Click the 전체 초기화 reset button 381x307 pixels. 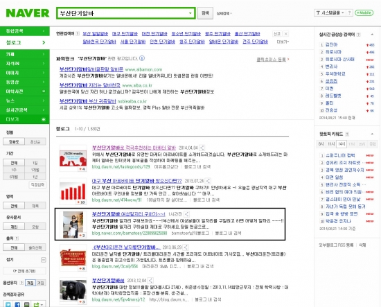24,271
